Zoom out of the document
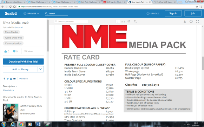 click(135, 21)
